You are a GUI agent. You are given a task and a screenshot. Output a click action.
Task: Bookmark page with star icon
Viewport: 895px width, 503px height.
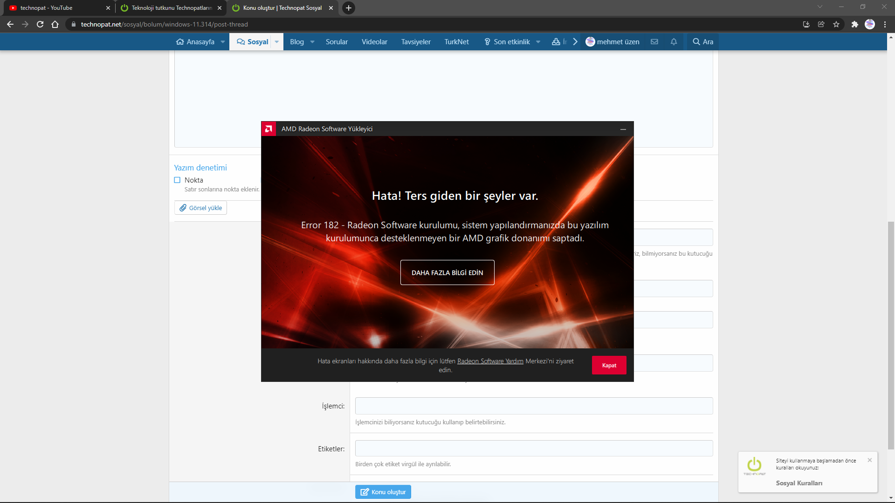coord(836,24)
